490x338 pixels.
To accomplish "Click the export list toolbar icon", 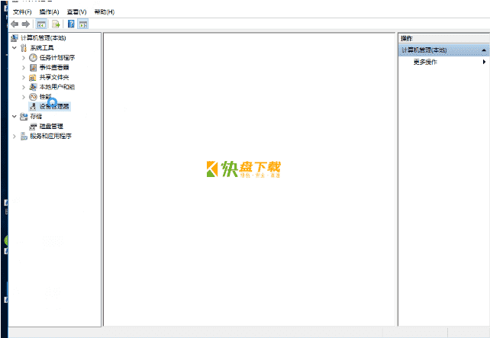I will pos(56,24).
